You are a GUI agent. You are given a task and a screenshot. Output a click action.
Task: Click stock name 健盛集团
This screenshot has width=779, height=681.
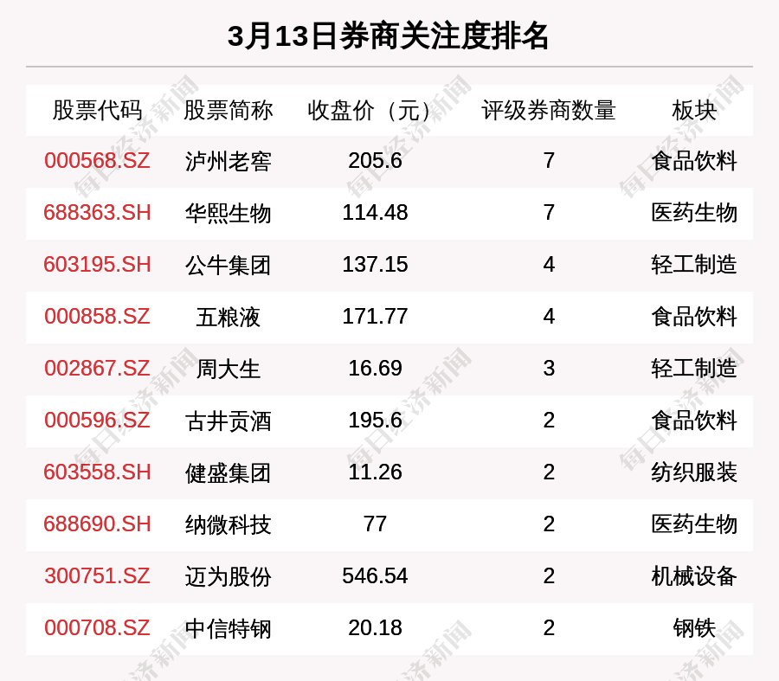click(x=228, y=472)
